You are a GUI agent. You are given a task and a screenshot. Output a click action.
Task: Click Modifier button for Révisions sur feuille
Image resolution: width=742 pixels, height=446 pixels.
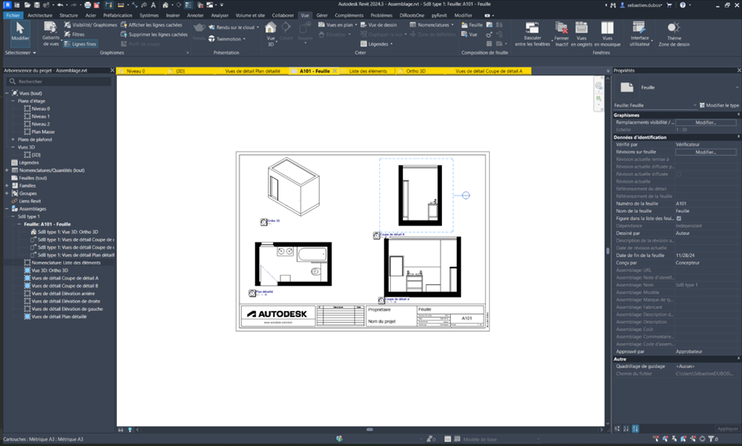pos(705,152)
